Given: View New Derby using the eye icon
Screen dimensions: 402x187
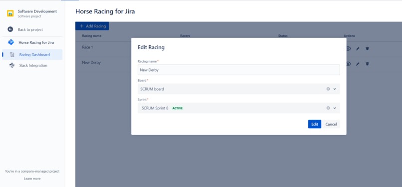Looking at the screenshot, I should tap(348, 64).
